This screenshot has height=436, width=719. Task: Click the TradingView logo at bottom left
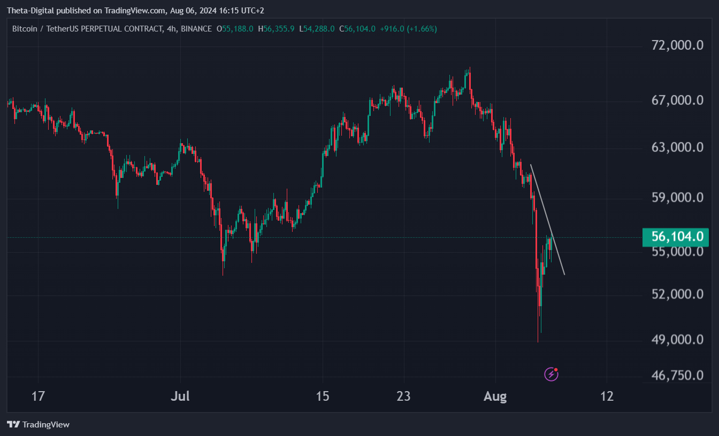[38, 425]
